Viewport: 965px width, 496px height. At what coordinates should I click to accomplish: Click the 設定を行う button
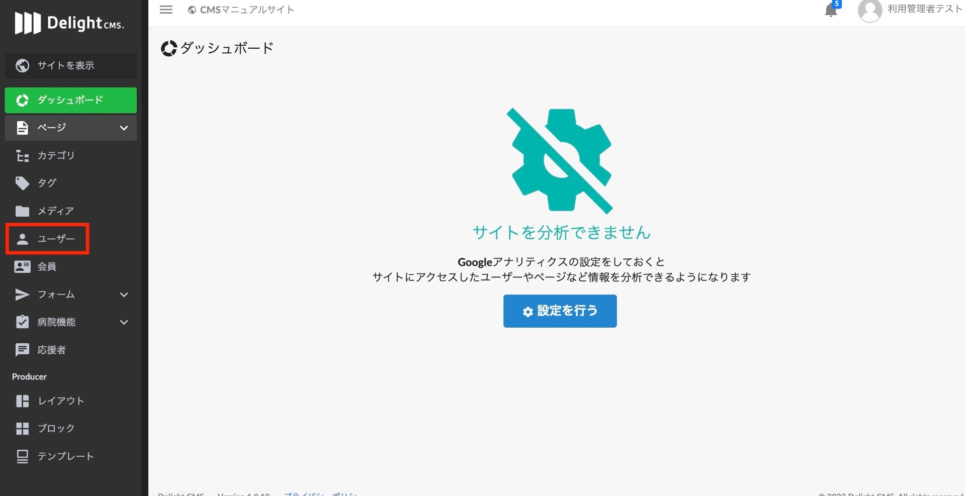tap(560, 311)
